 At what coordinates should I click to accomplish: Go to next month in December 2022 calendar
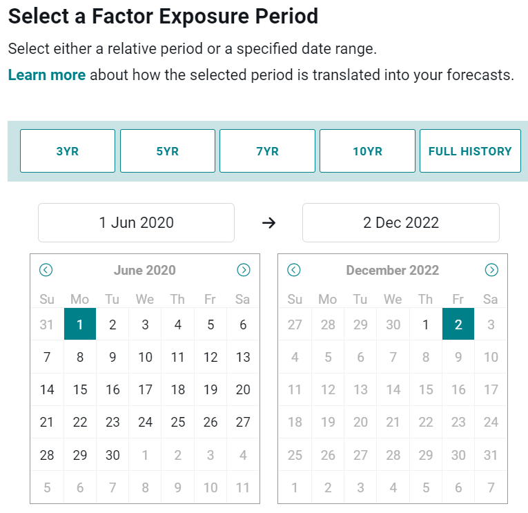coord(491,270)
